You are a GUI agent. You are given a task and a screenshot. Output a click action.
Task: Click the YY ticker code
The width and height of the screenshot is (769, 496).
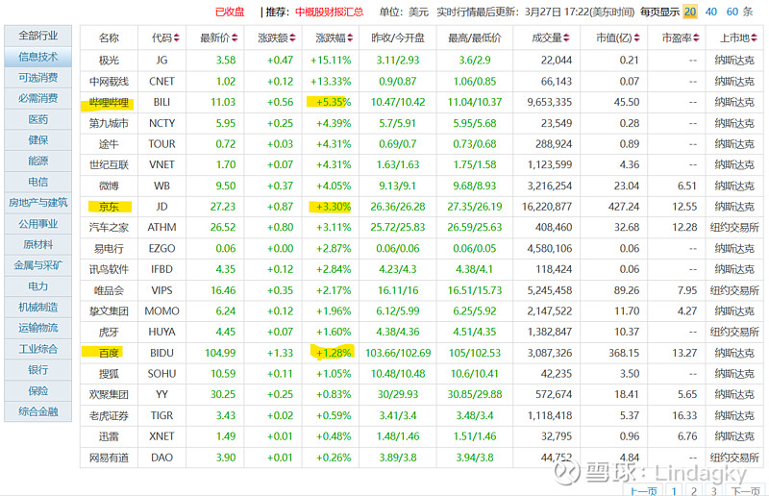coord(161,394)
